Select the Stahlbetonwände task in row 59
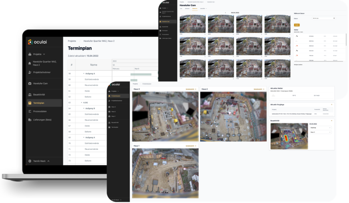 click(92, 79)
